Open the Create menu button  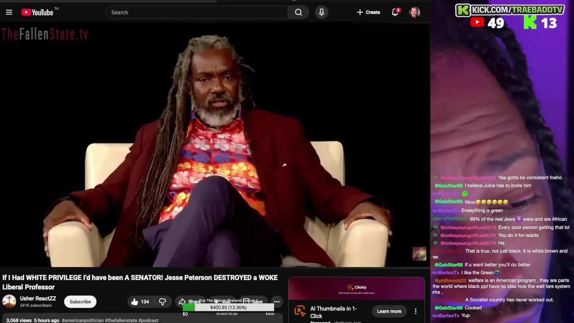point(368,13)
